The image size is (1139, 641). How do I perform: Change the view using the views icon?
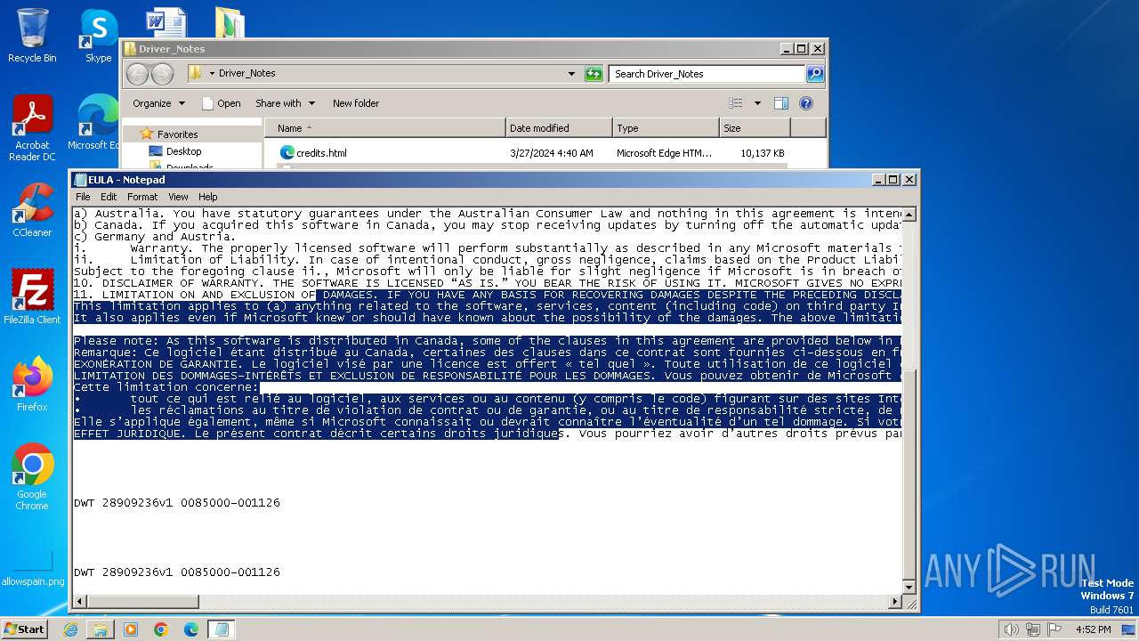point(735,103)
